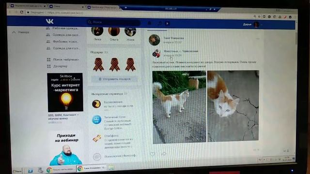Open the Start button on the taskbar

coord(17,171)
